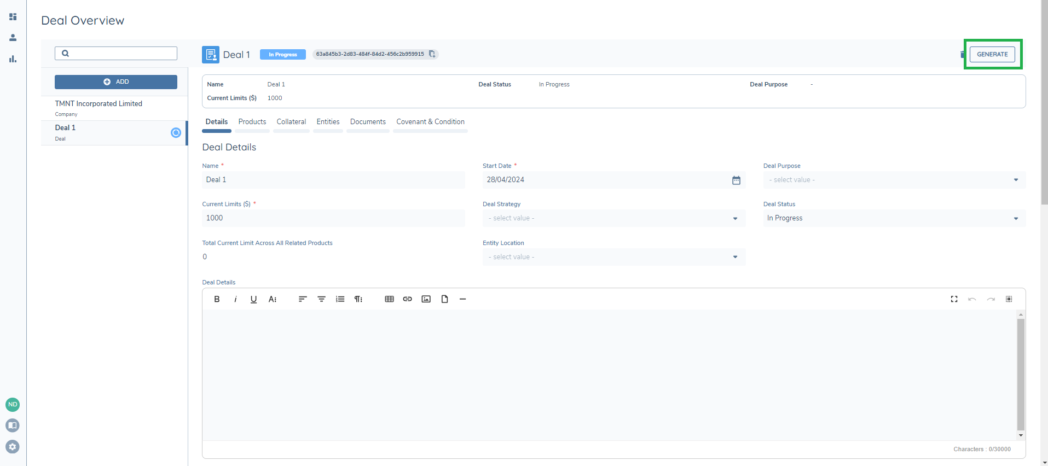Click the ADD button
Viewport: 1048px width, 466px height.
pyautogui.click(x=116, y=82)
